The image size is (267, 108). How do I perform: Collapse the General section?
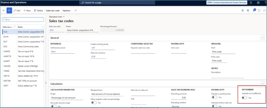coord(263,38)
